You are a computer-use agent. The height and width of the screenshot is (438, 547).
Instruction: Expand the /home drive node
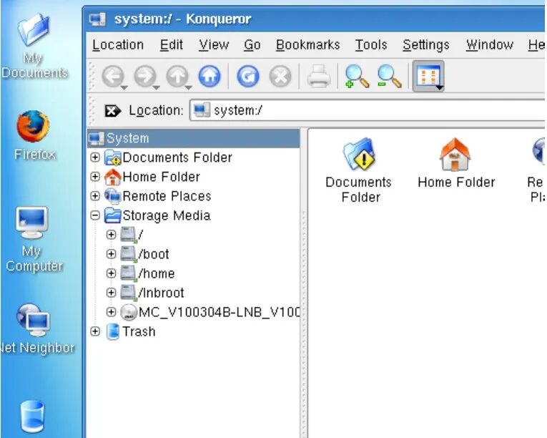tap(111, 273)
